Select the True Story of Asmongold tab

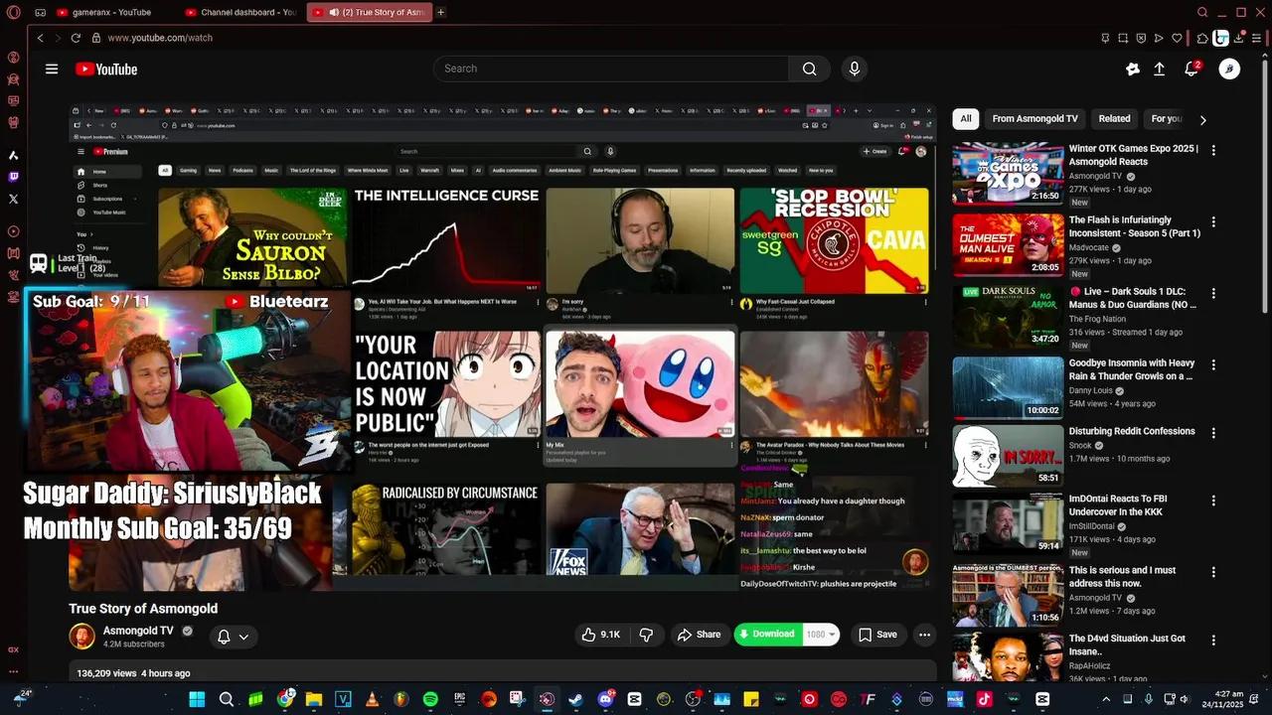click(370, 12)
